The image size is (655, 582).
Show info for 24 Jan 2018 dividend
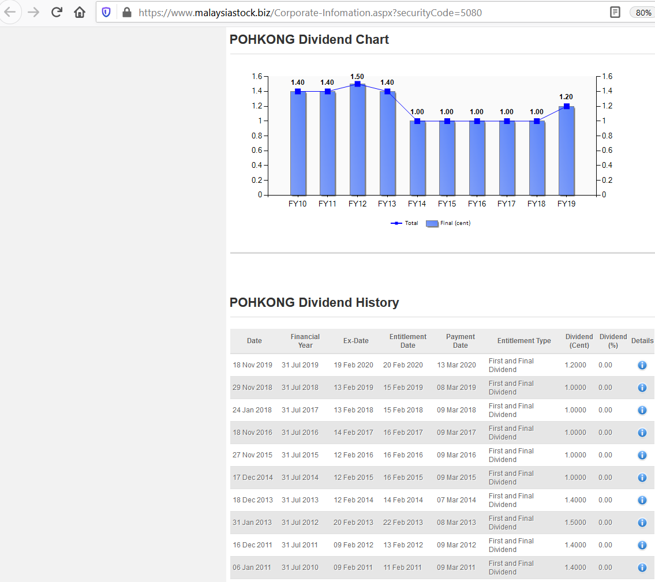click(642, 410)
